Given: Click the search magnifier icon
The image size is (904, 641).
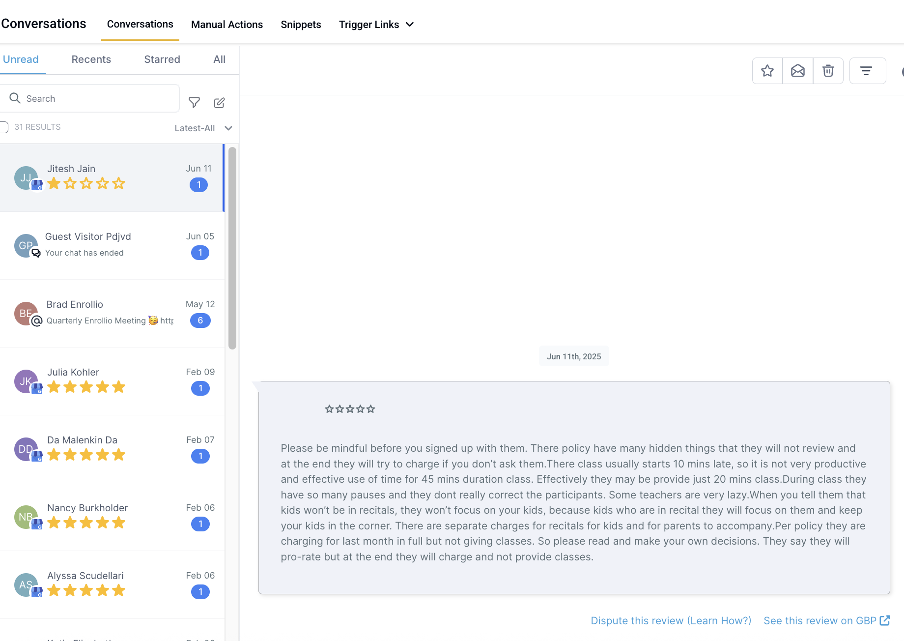Looking at the screenshot, I should click(15, 98).
